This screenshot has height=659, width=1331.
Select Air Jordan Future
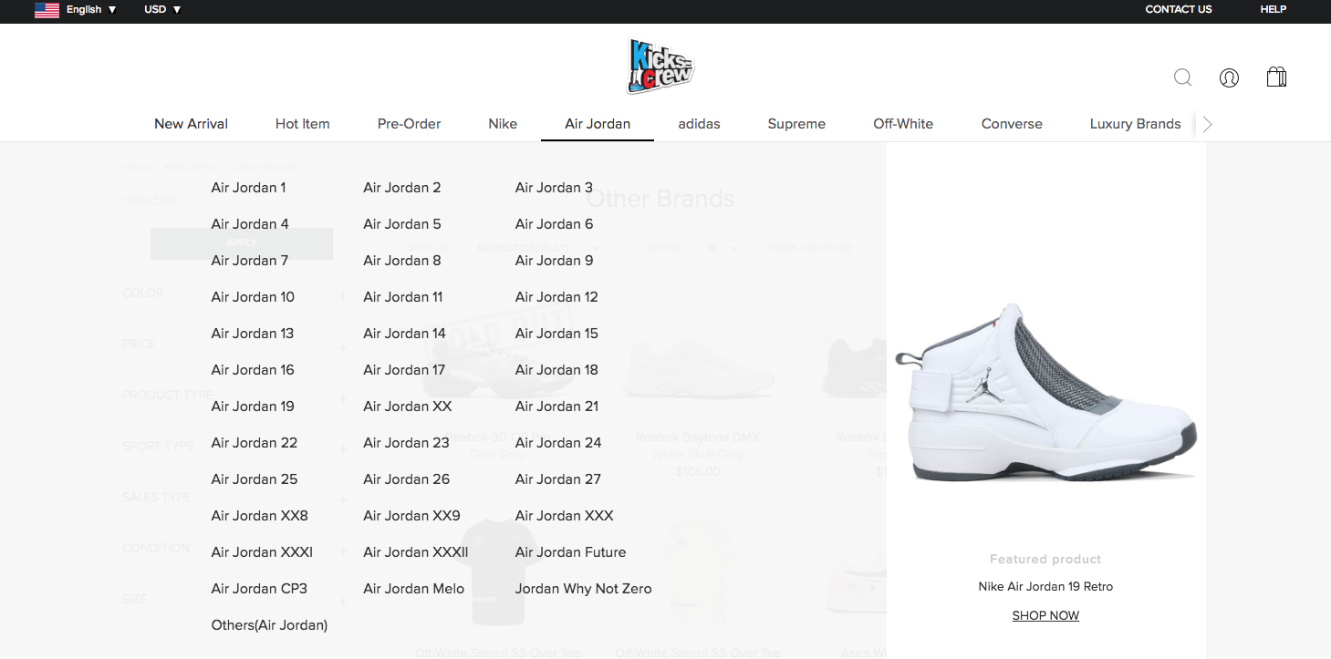pos(570,552)
